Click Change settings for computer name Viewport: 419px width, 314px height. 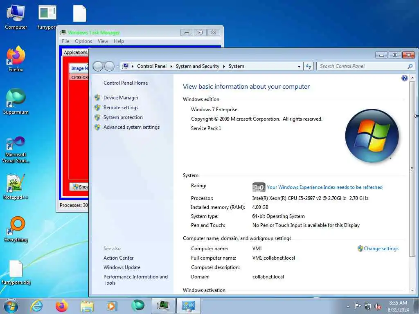381,249
